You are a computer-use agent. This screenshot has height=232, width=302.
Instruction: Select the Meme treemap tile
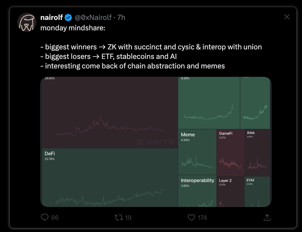pyautogui.click(x=197, y=152)
